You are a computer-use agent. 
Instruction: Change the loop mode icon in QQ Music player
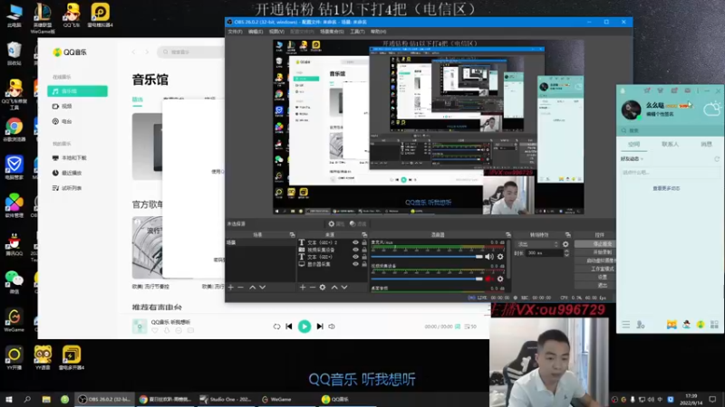pyautogui.click(x=276, y=327)
